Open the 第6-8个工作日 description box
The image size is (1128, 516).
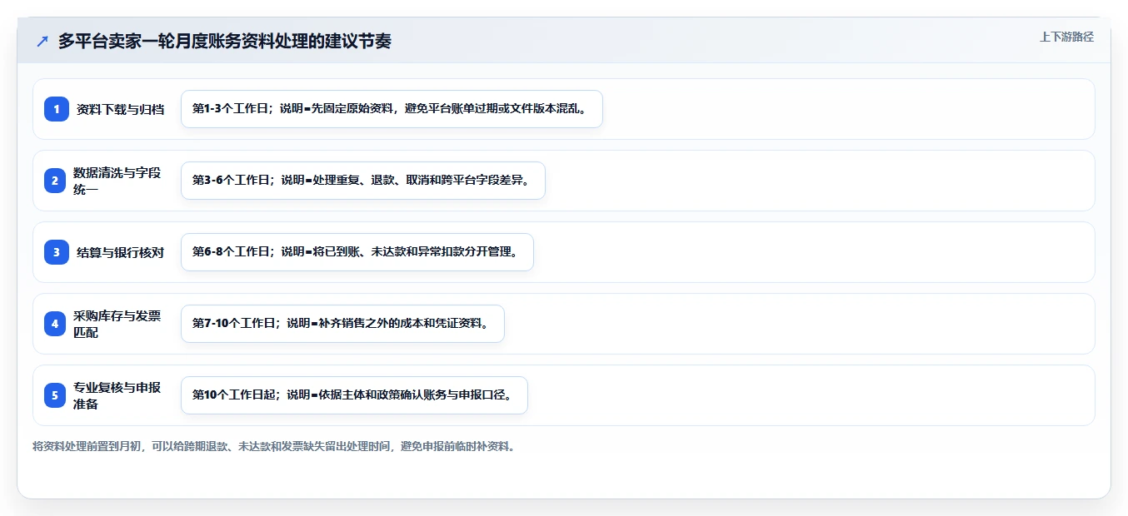point(357,252)
